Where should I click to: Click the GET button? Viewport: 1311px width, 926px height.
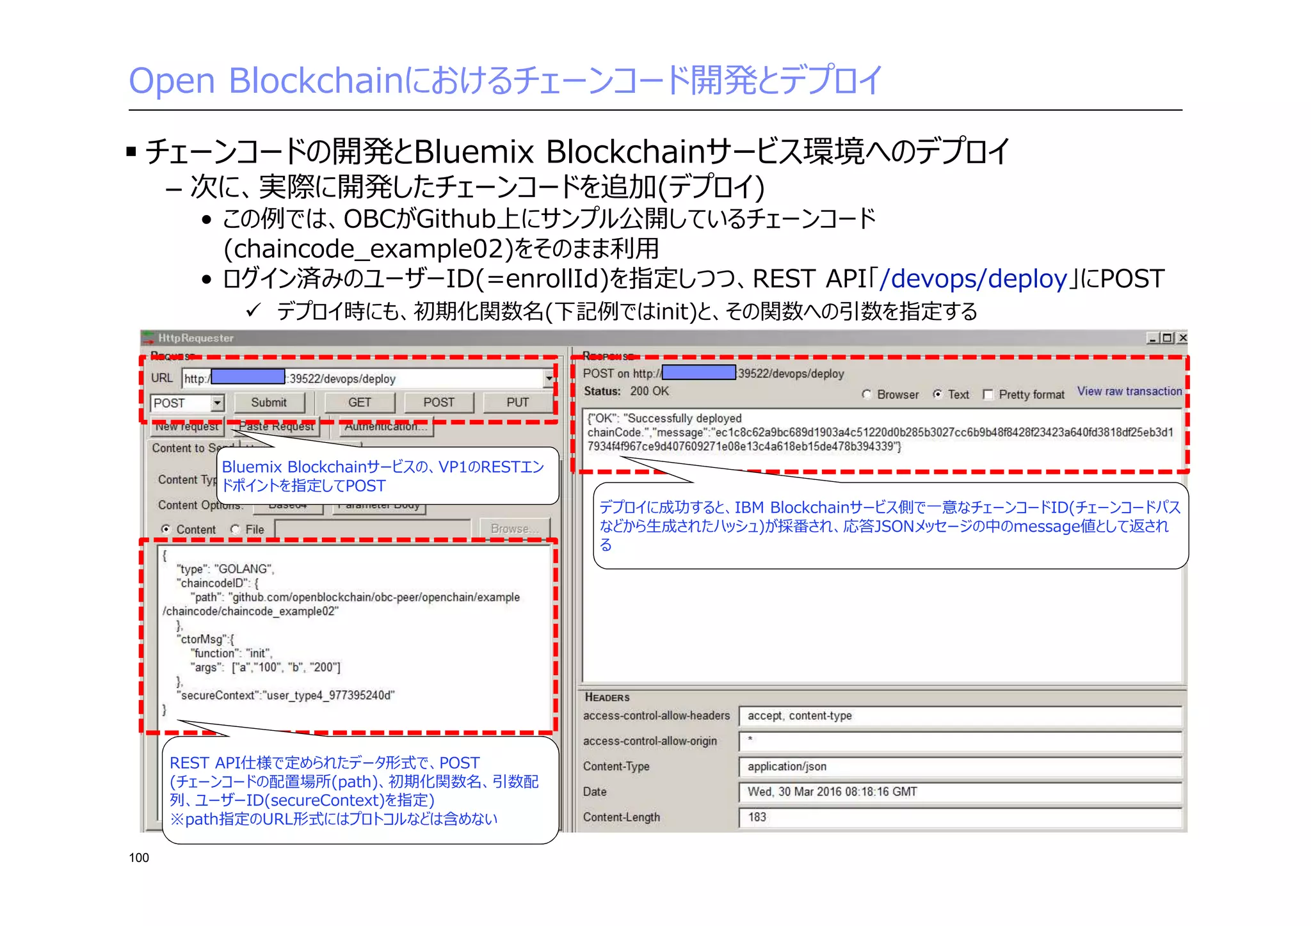click(x=360, y=403)
